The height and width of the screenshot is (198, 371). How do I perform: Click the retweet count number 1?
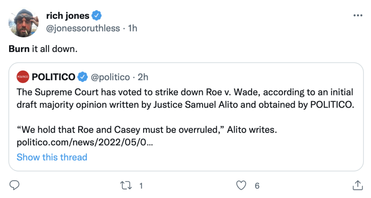pos(141,186)
